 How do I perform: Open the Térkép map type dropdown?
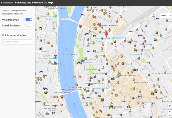(x=166, y=16)
